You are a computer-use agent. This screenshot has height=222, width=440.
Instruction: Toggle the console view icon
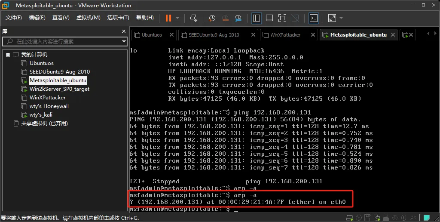point(313,18)
